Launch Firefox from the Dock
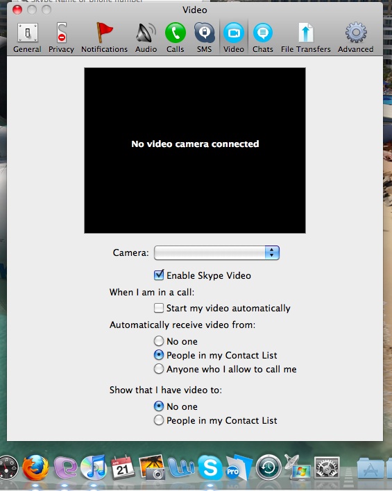The width and height of the screenshot is (392, 491). 35,468
